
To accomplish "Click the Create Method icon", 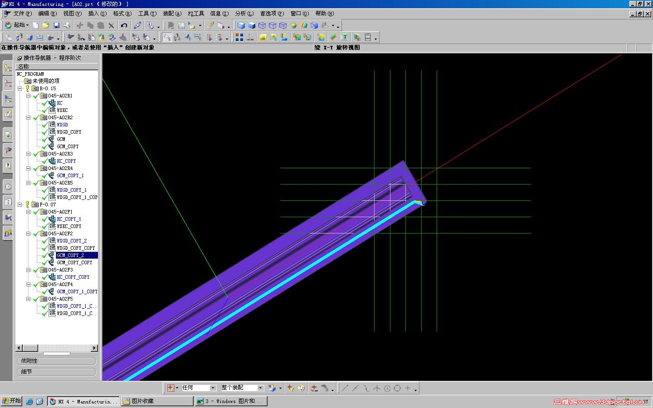I will click(x=40, y=37).
